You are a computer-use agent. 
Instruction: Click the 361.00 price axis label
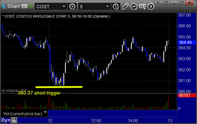[184, 81]
